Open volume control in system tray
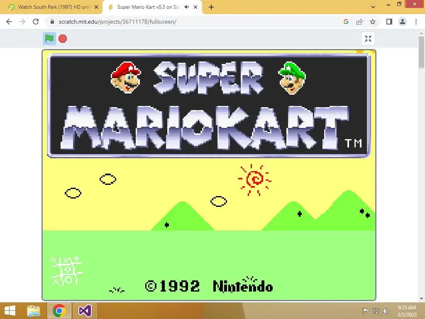The height and width of the screenshot is (319, 425). tap(386, 311)
